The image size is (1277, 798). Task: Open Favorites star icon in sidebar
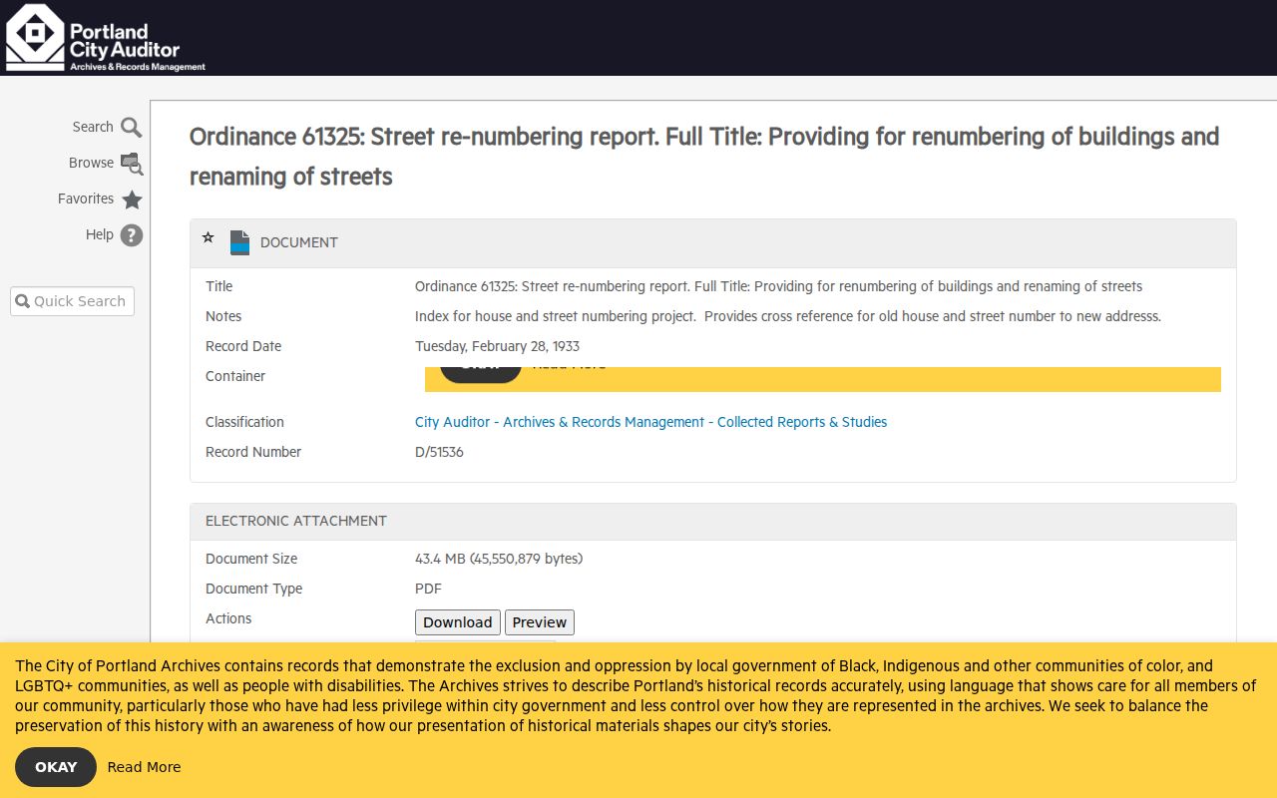132,199
